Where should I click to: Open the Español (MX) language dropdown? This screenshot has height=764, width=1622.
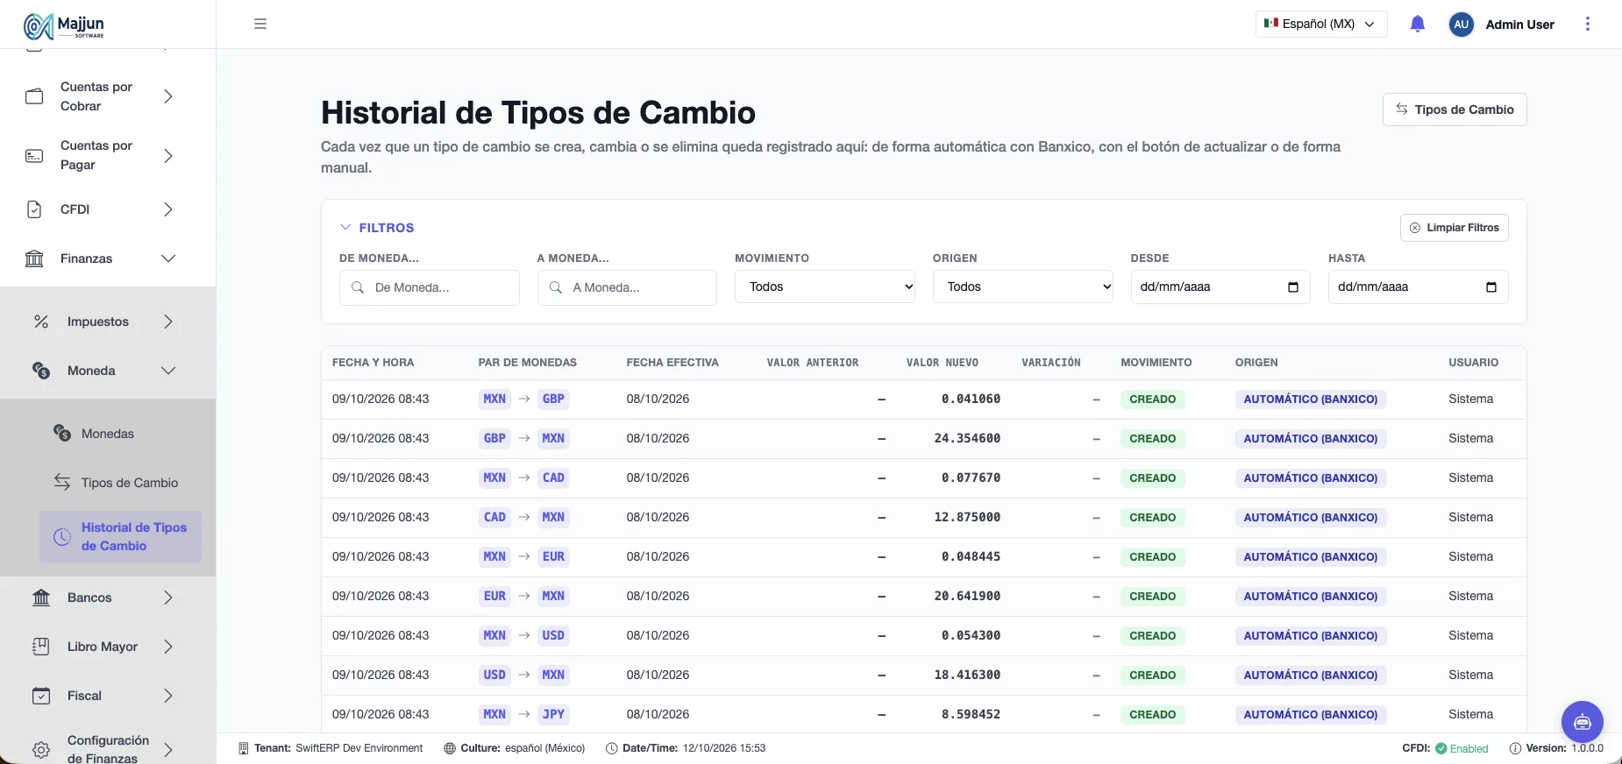coord(1321,25)
